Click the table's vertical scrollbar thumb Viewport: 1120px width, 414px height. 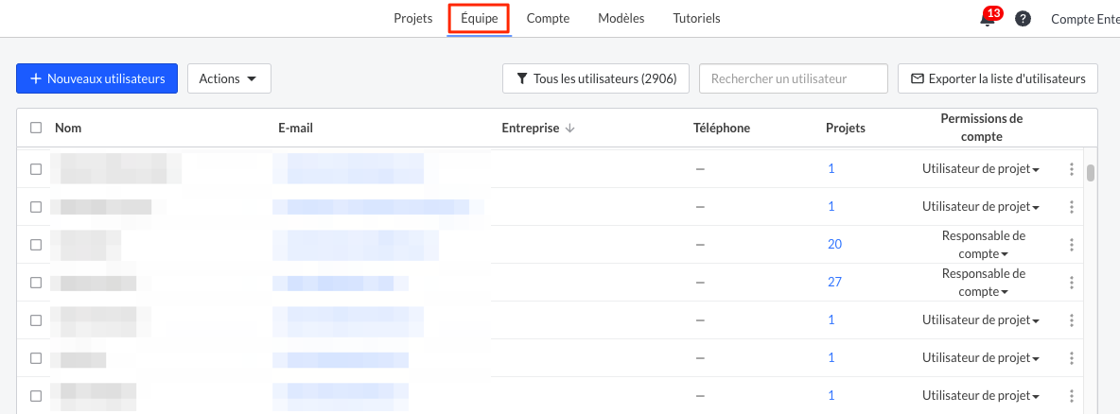[x=1091, y=174]
